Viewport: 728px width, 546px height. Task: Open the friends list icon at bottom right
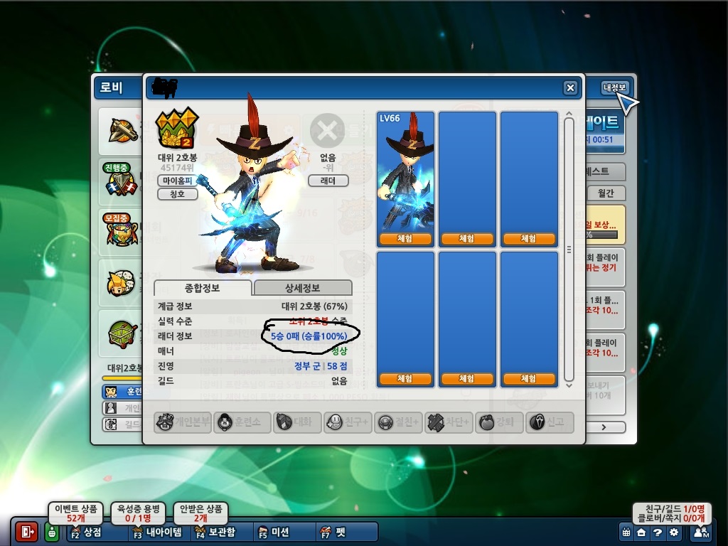click(x=700, y=532)
